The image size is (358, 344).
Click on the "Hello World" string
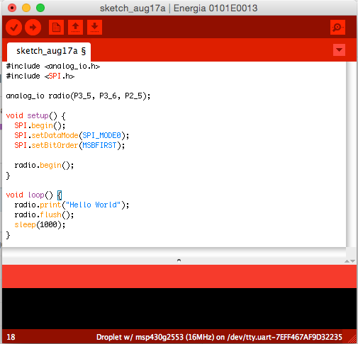pyautogui.click(x=94, y=205)
